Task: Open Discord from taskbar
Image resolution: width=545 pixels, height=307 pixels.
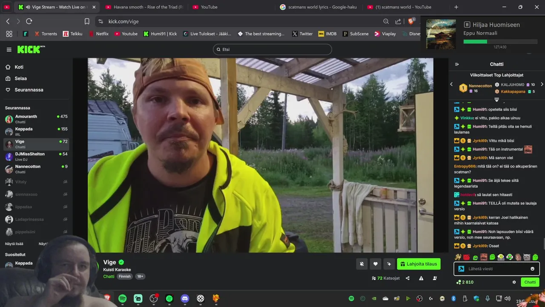Action: [x=185, y=298]
